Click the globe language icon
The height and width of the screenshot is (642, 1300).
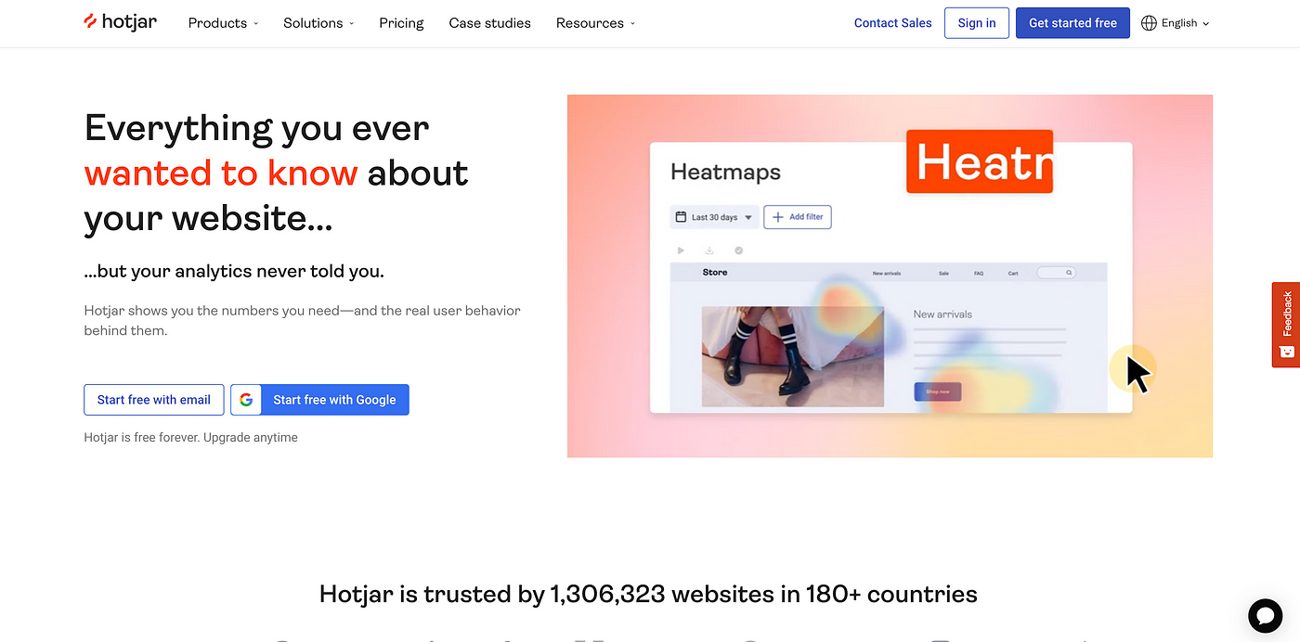coord(1149,23)
